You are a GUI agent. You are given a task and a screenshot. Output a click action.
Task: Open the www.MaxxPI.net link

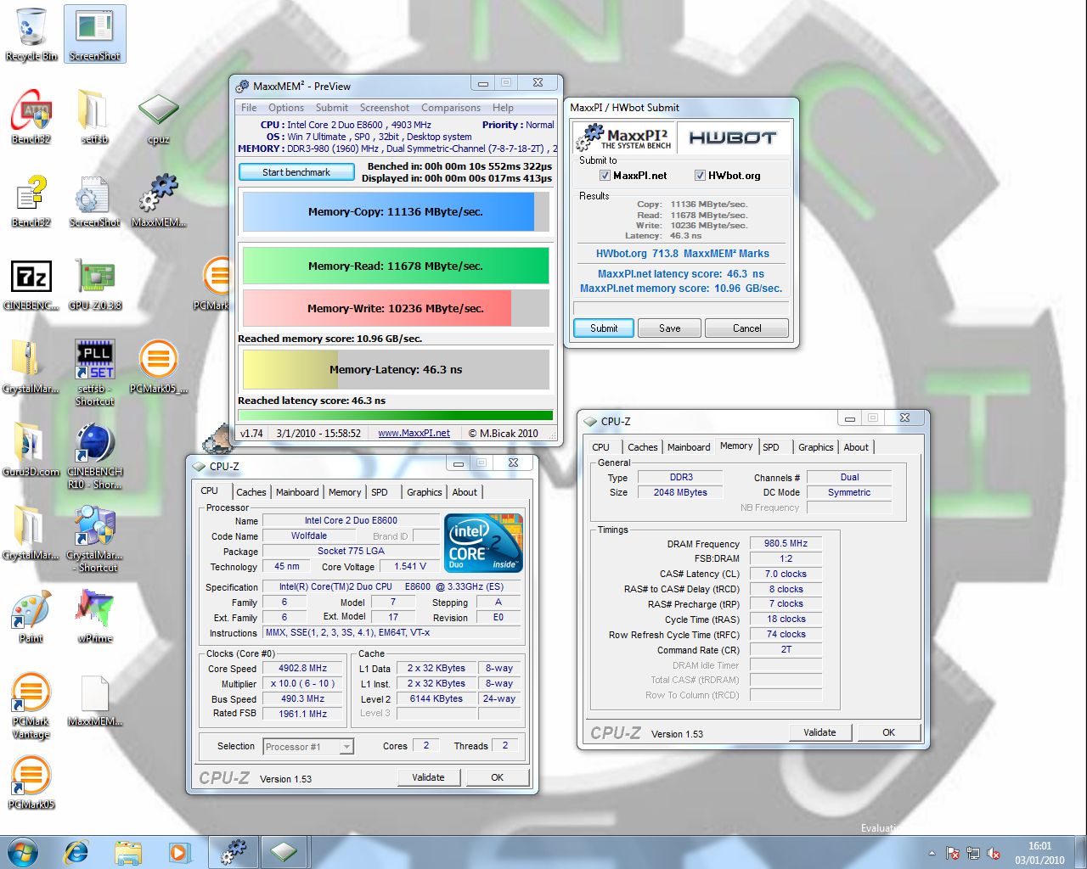click(x=414, y=433)
